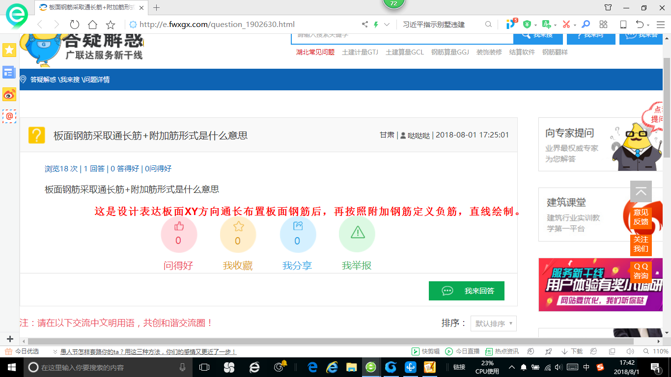Select 装饰装修 category link

(x=489, y=52)
